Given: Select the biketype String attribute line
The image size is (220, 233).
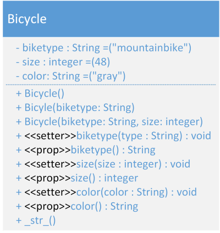Looking at the screenshot, I should [103, 48].
